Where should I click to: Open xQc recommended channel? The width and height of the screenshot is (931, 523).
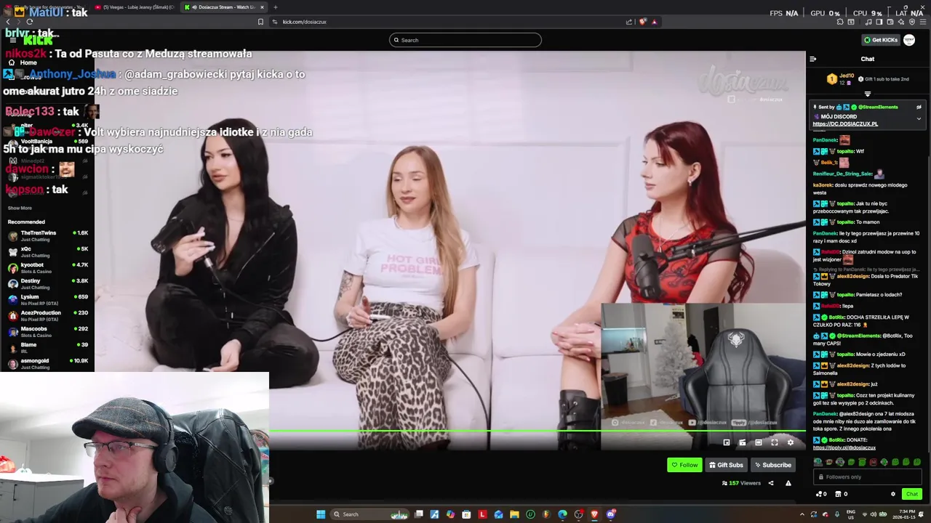click(47, 251)
